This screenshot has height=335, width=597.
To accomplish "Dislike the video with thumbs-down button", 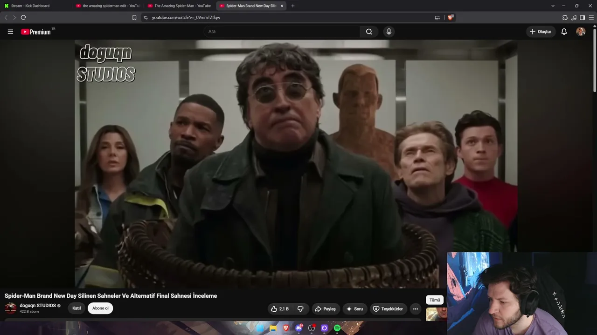I will coord(300,309).
